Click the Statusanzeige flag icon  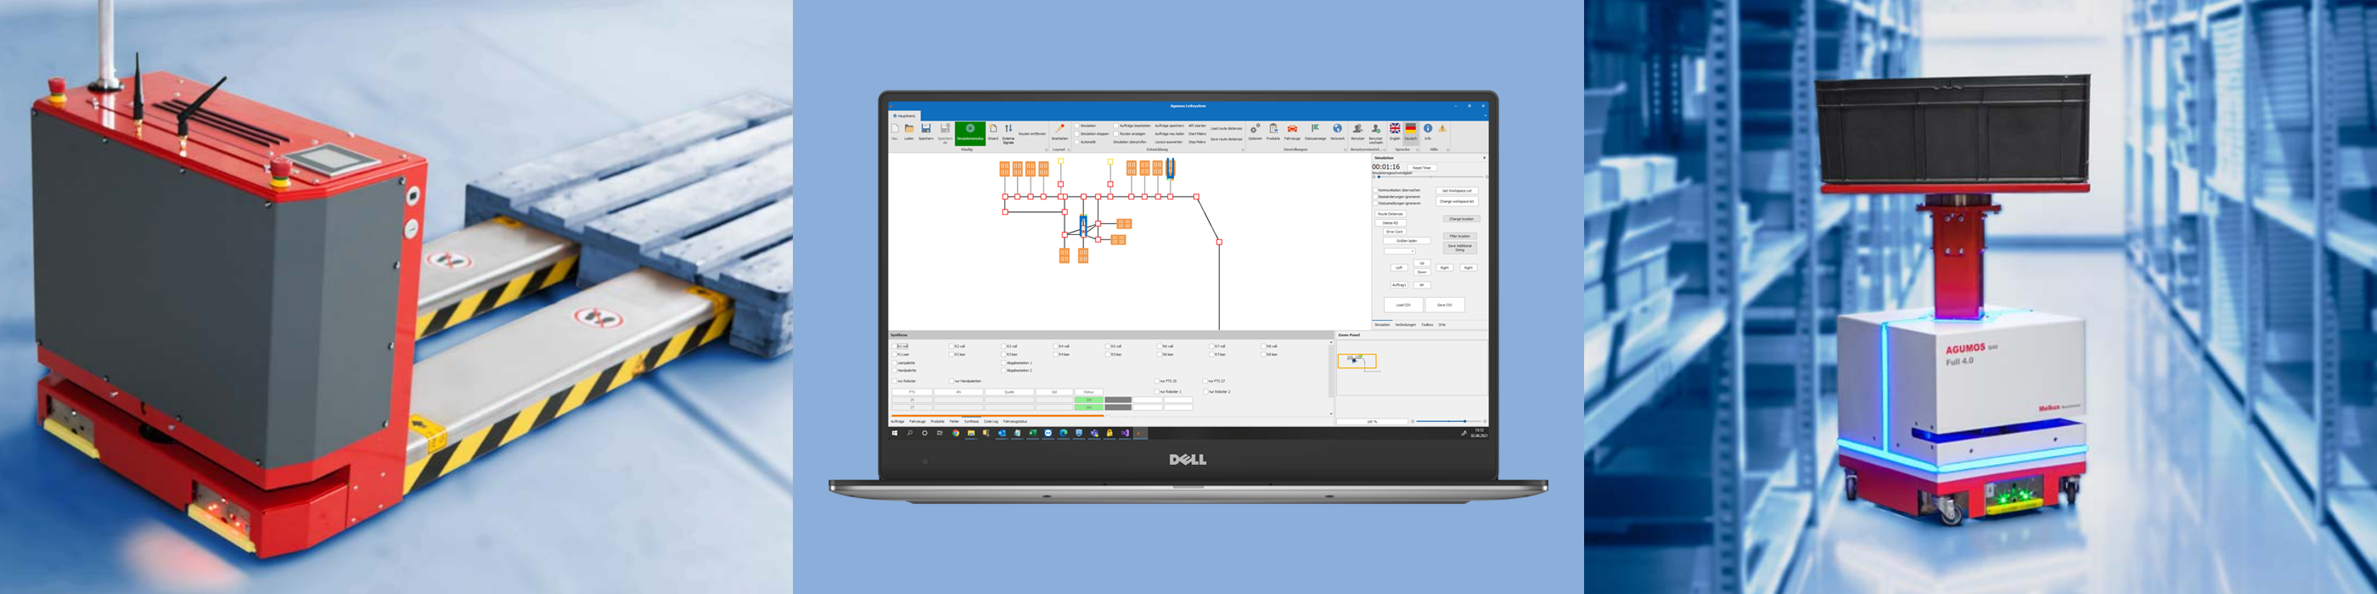(1315, 129)
